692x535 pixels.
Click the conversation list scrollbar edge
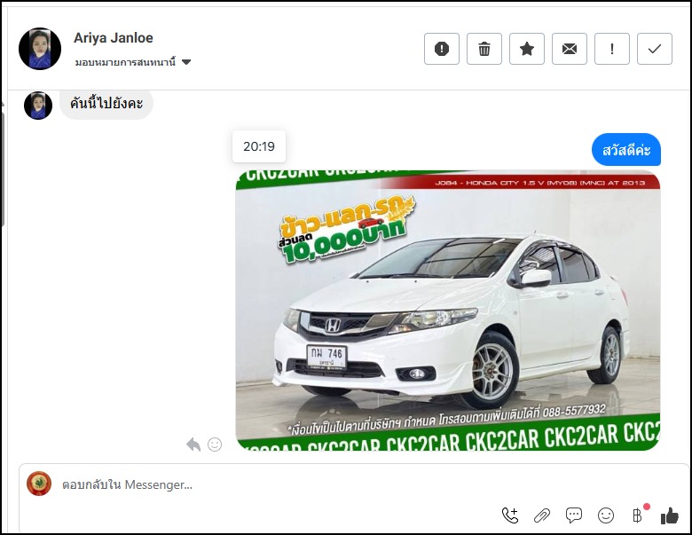tap(2, 168)
